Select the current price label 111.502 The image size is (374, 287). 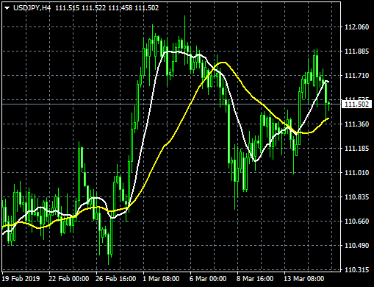(x=356, y=104)
